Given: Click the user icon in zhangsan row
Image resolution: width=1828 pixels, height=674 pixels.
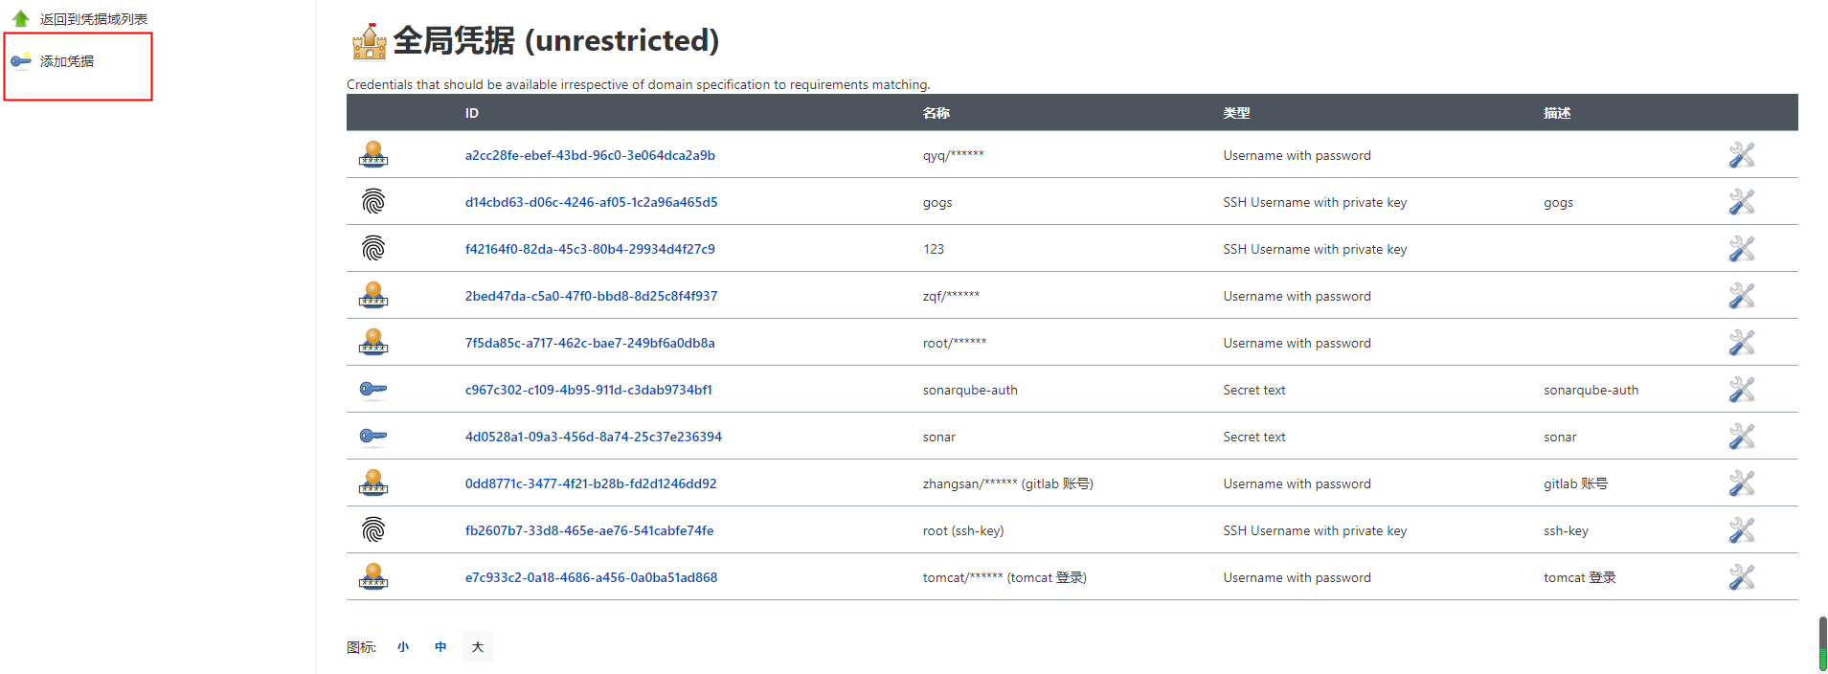Looking at the screenshot, I should tap(373, 483).
